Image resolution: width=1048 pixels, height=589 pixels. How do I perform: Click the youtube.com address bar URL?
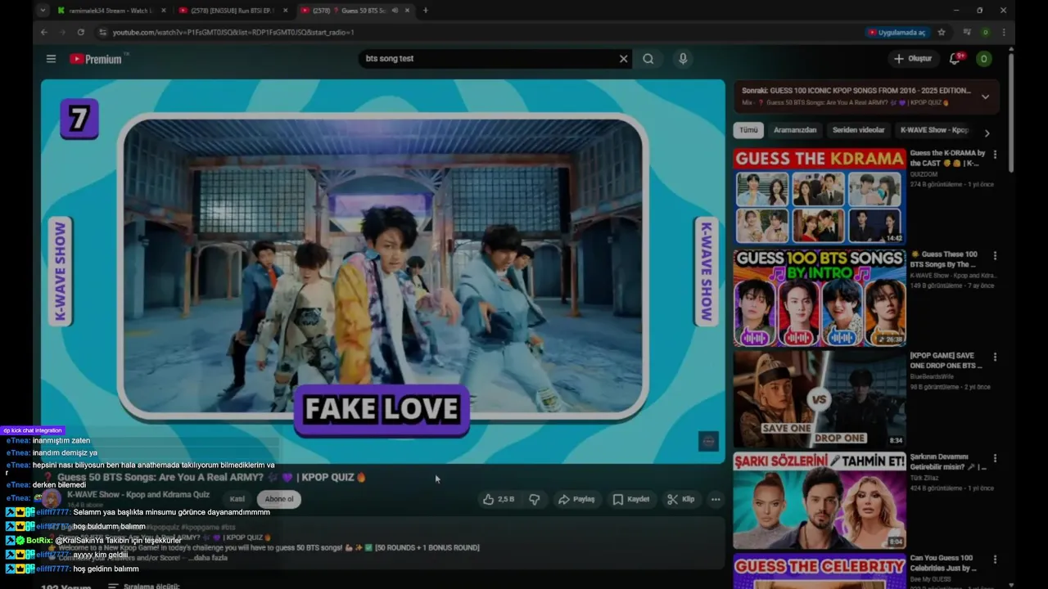point(233,32)
